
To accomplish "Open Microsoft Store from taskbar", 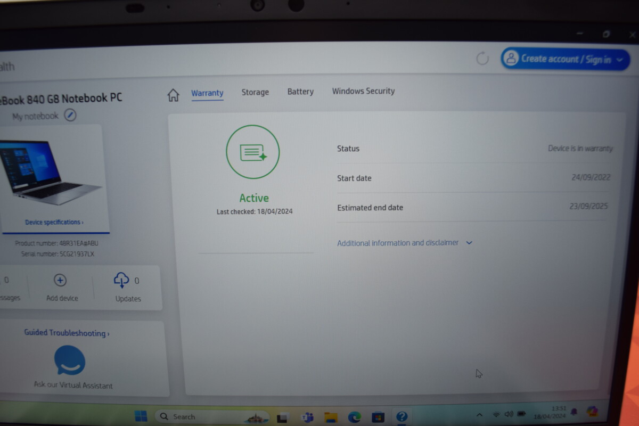I will coord(378,416).
